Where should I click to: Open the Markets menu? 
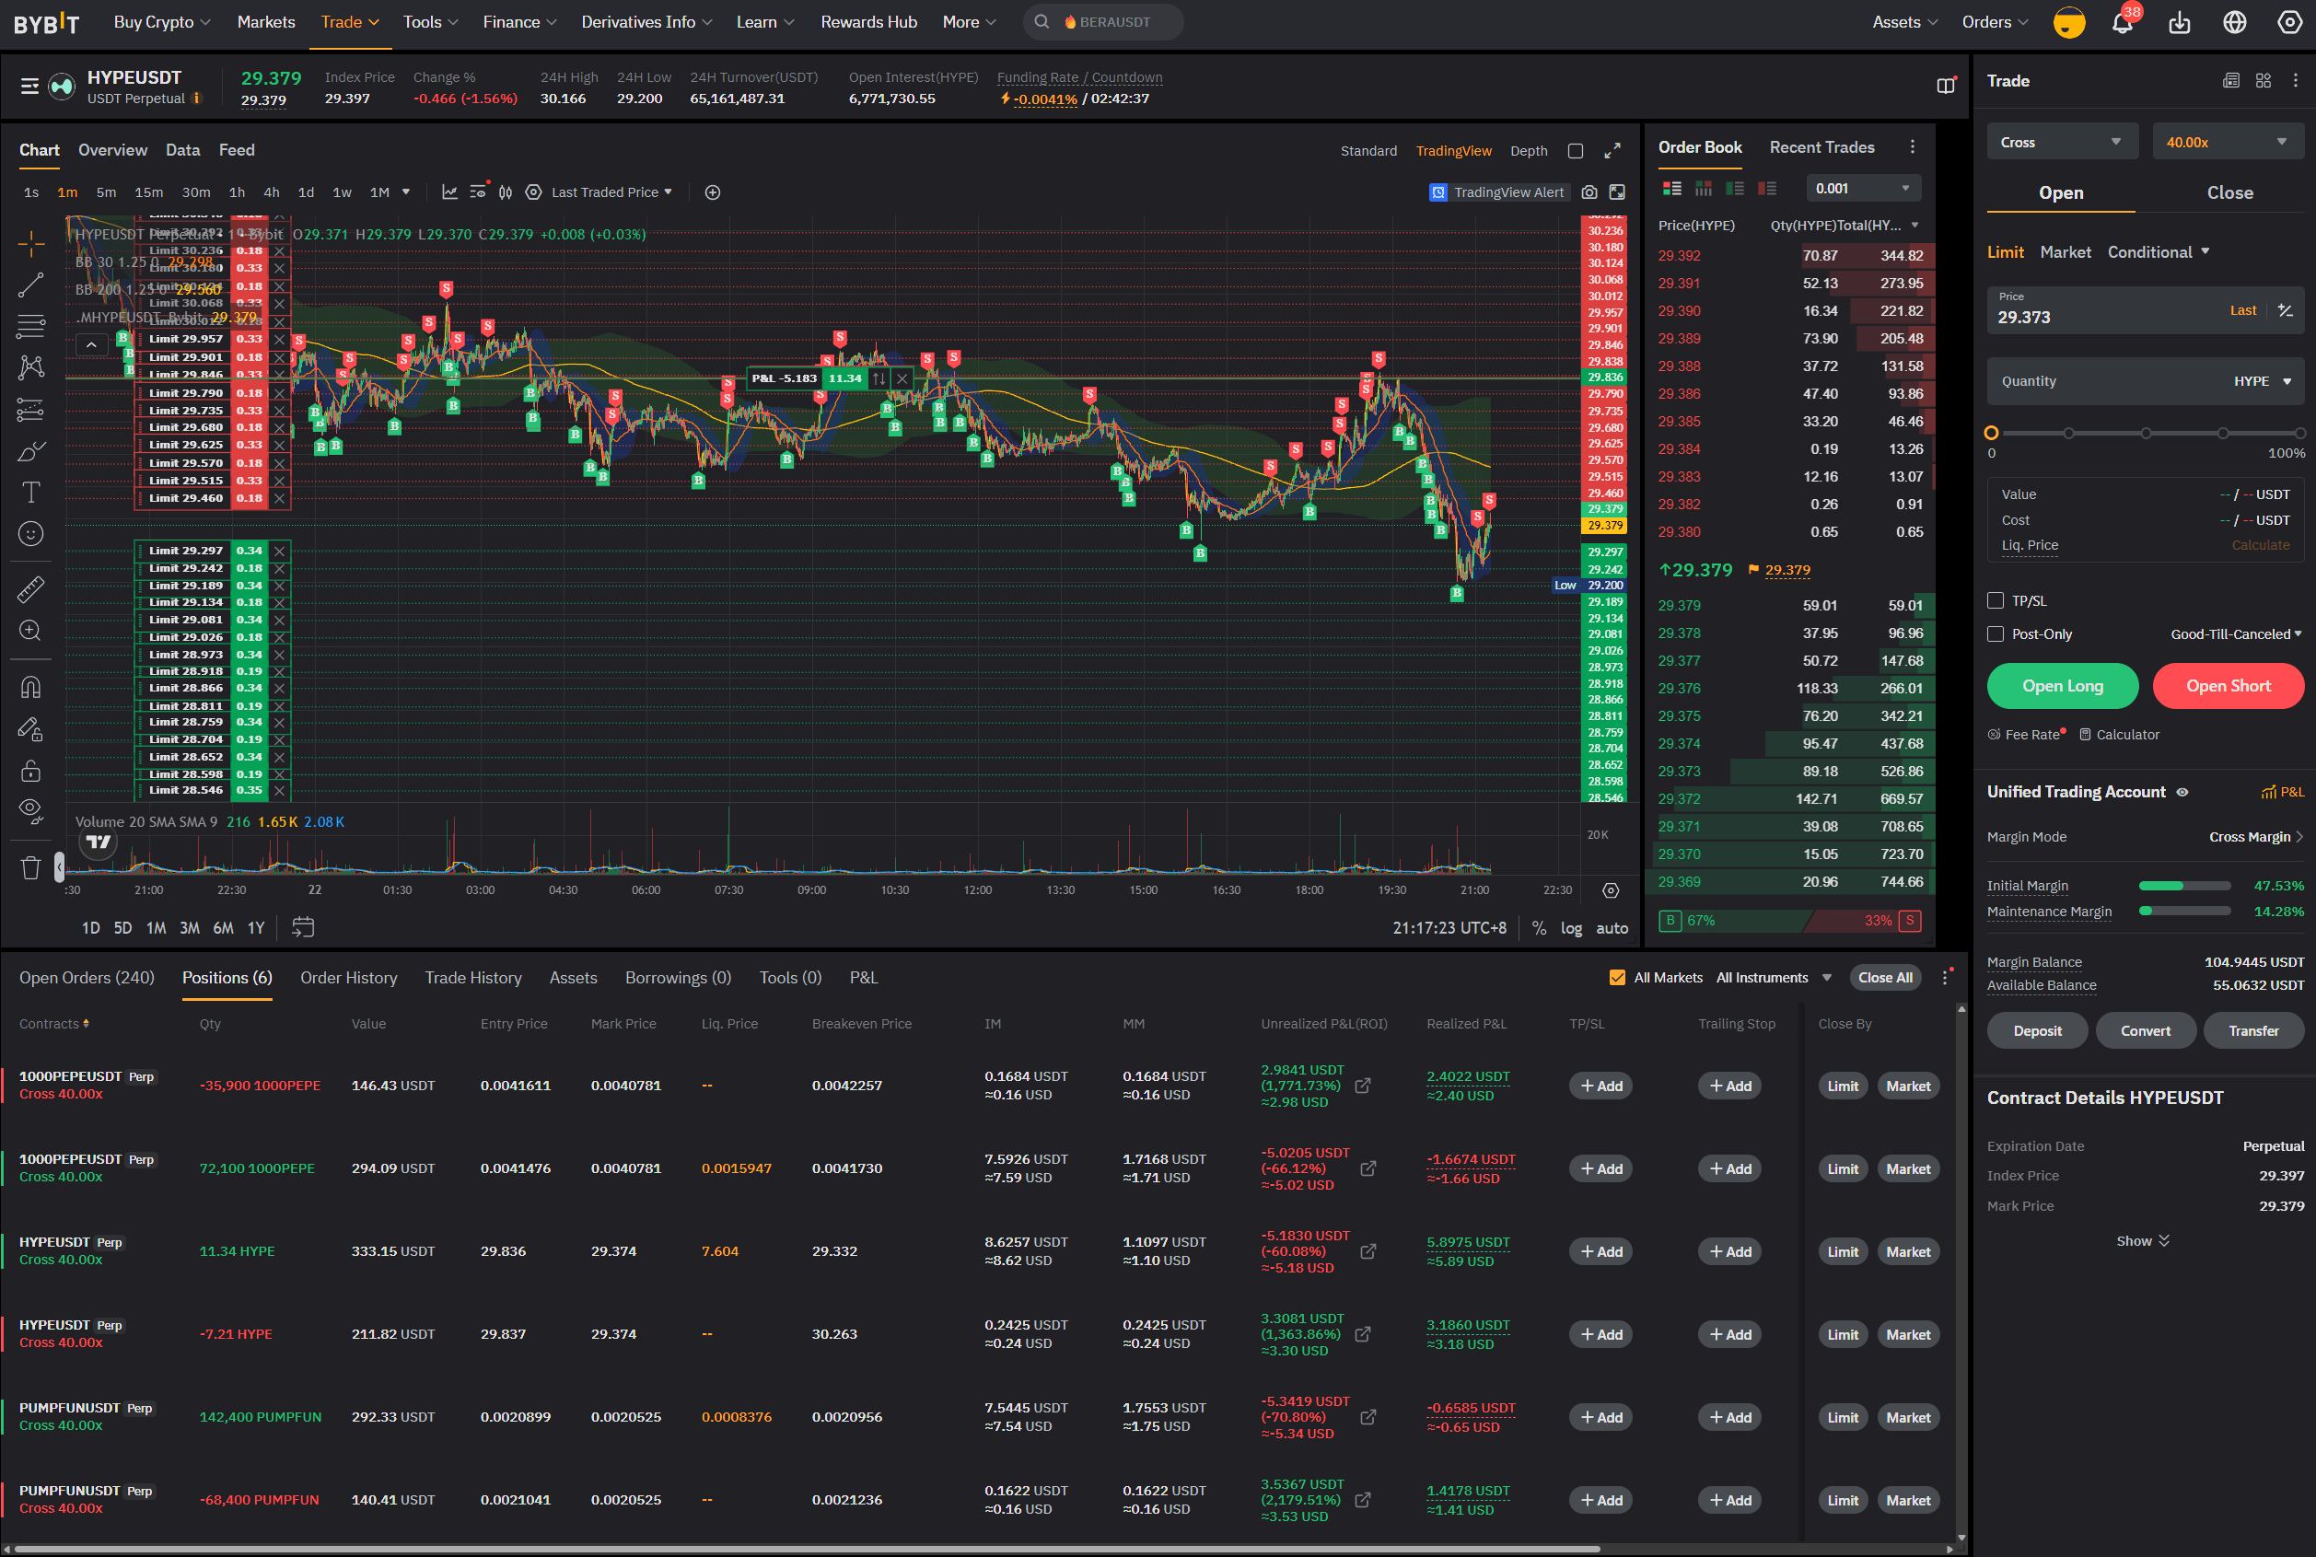coord(266,22)
